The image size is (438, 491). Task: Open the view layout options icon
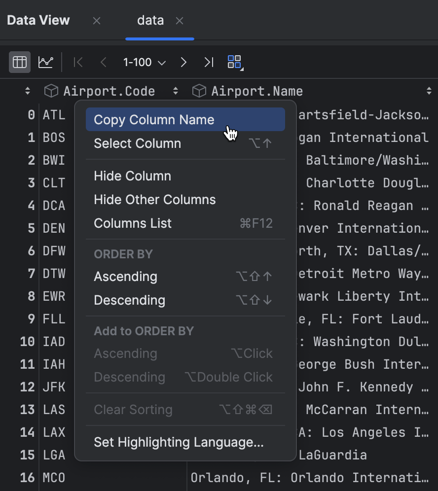click(234, 62)
